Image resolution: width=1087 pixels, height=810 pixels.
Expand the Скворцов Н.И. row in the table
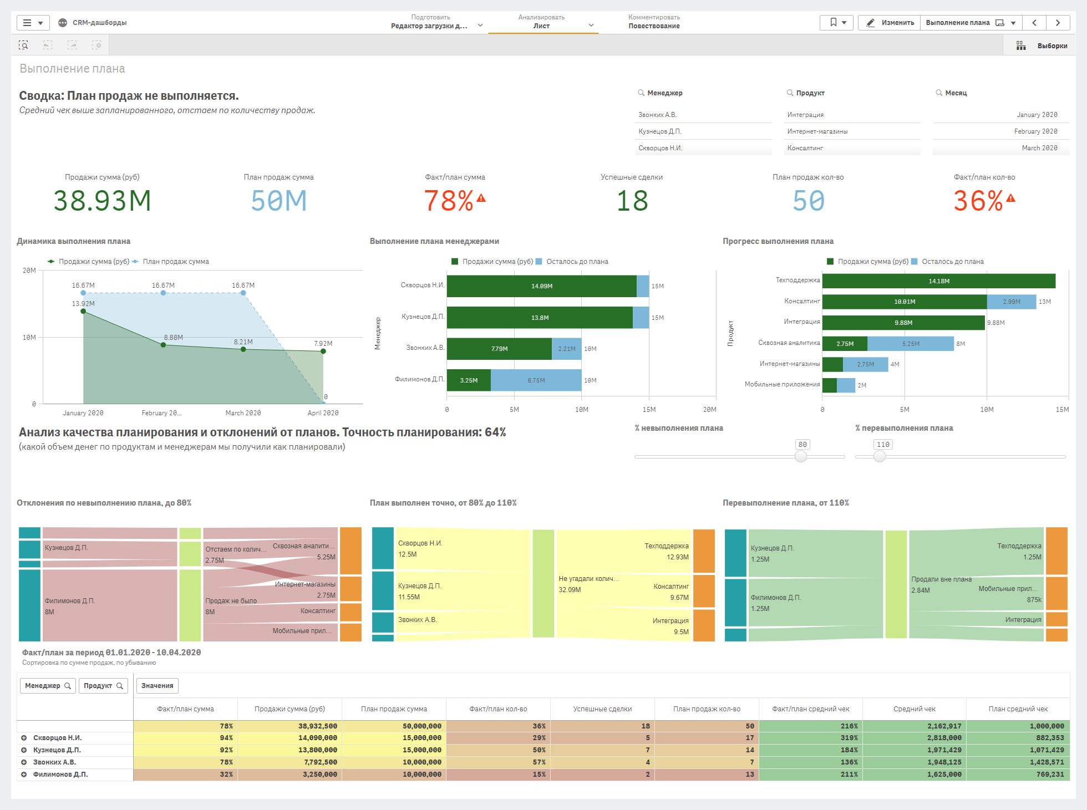coord(23,738)
